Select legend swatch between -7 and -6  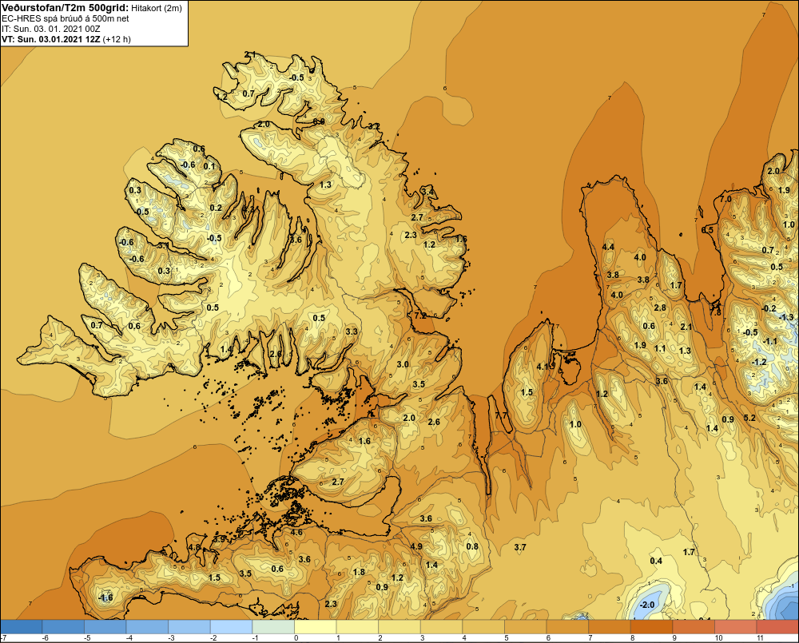pos(22,627)
